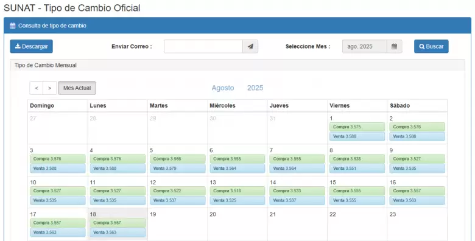Select Venta 3.588 on day 4
475x241 pixels.
click(x=118, y=169)
